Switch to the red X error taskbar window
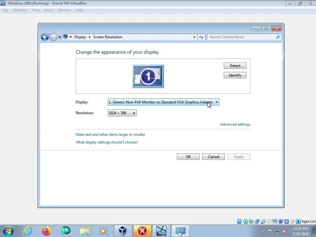The width and height of the screenshot is (316, 237). click(142, 231)
